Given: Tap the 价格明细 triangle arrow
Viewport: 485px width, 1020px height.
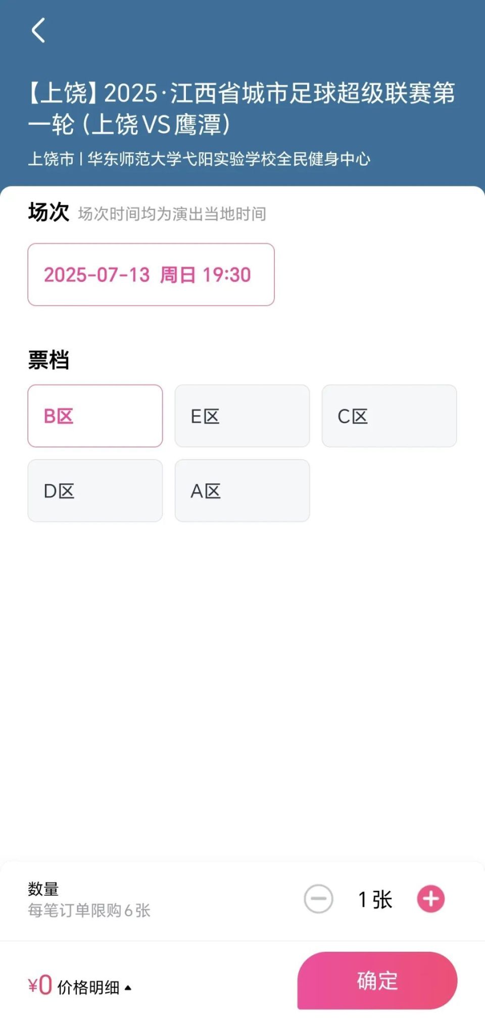Looking at the screenshot, I should click(128, 988).
